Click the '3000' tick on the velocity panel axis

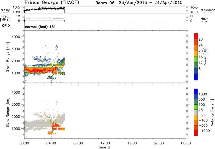[x=16, y=104]
